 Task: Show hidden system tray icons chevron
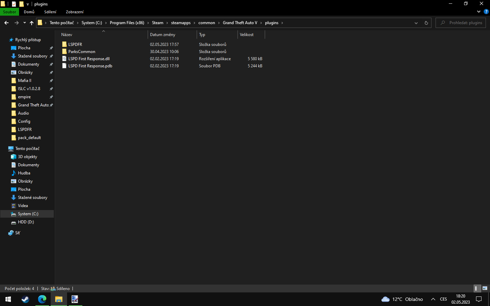tap(433, 299)
